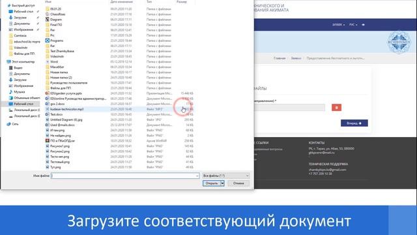
Task: Click the Word icon of EDUonline Руководства администратора
Action: pos(48,99)
